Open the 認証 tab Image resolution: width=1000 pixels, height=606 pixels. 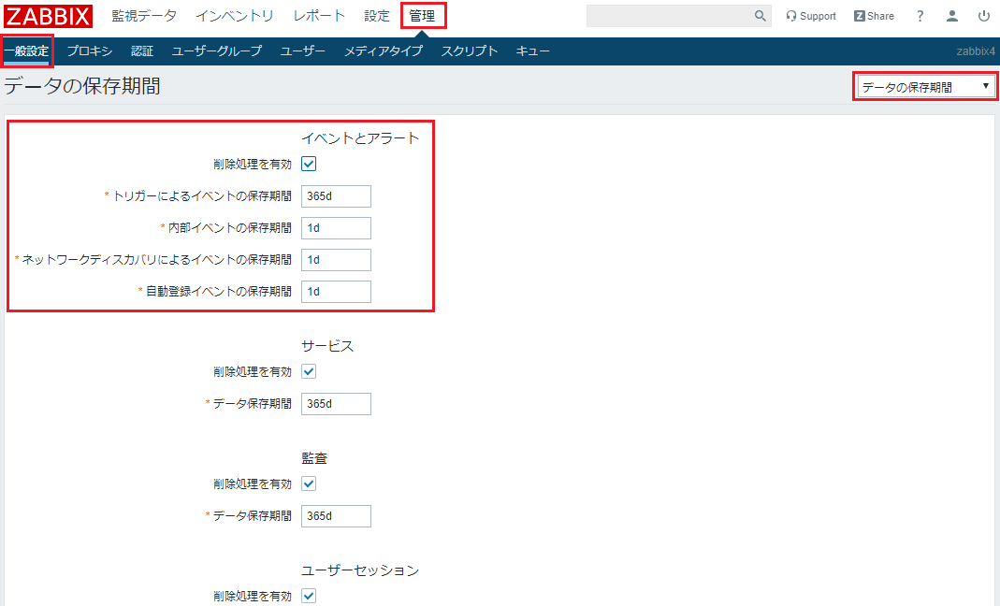click(x=141, y=50)
